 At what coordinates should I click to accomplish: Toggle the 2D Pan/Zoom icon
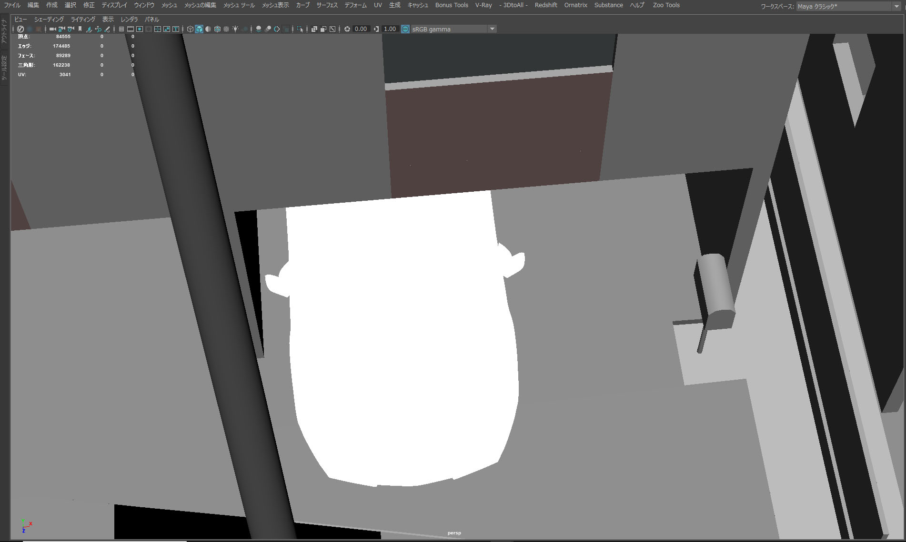98,29
